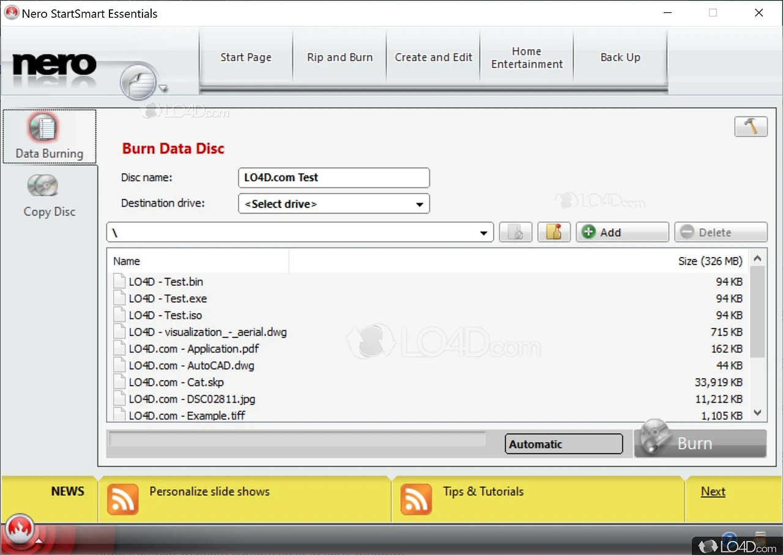Viewport: 783px width, 555px height.
Task: Open the Data Burning section
Action: point(50,136)
